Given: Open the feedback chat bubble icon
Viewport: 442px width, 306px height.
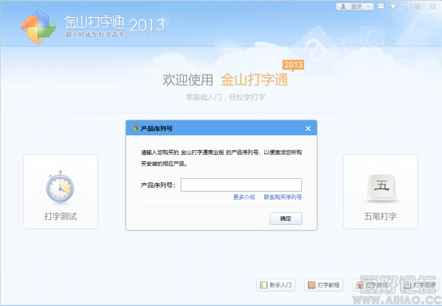Looking at the screenshot, I should (x=381, y=6).
